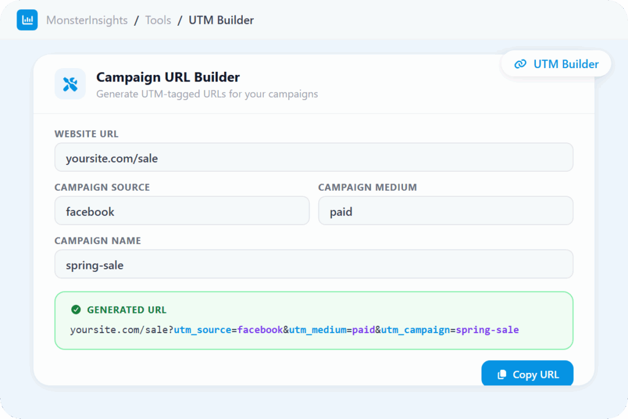Click the Generated URL green label
This screenshot has height=419, width=628.
pyautogui.click(x=126, y=310)
